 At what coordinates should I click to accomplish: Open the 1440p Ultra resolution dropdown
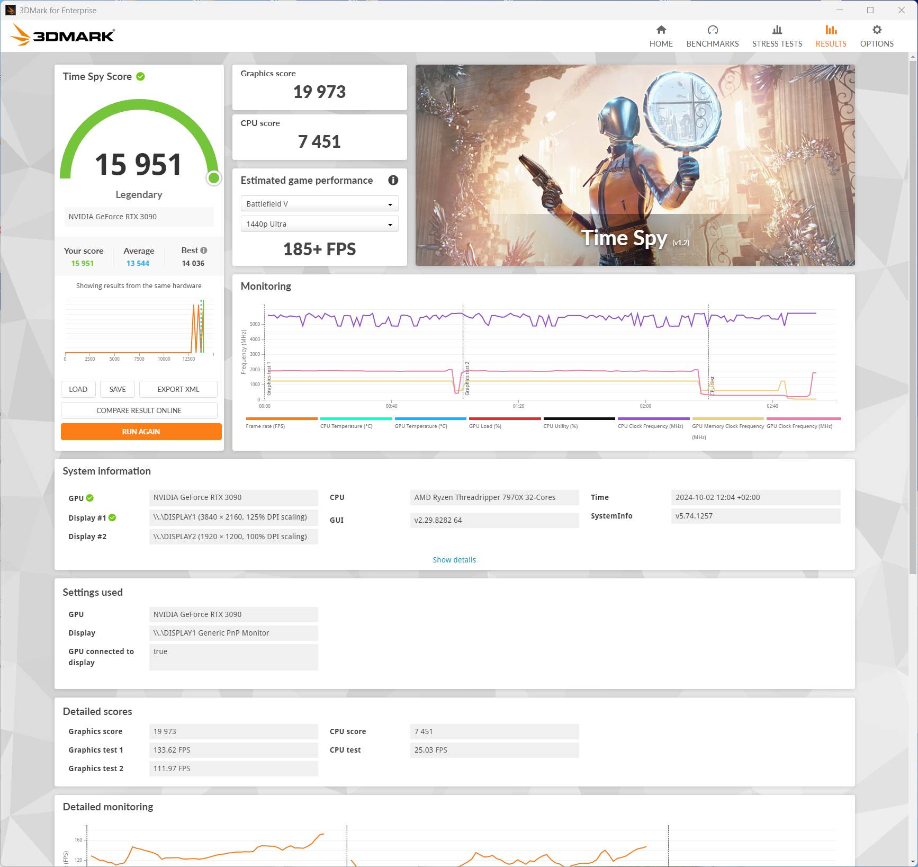[319, 224]
